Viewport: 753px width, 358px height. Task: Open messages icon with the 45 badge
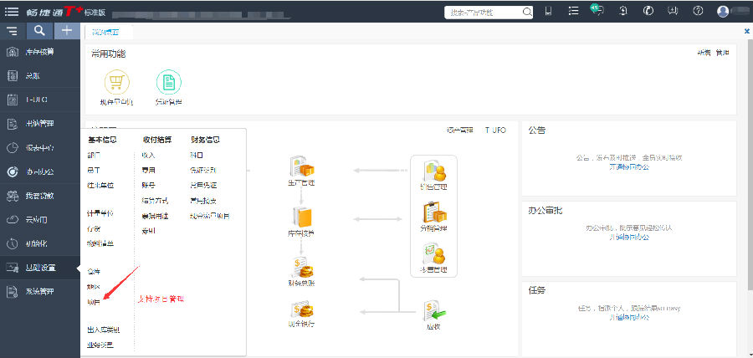[597, 11]
